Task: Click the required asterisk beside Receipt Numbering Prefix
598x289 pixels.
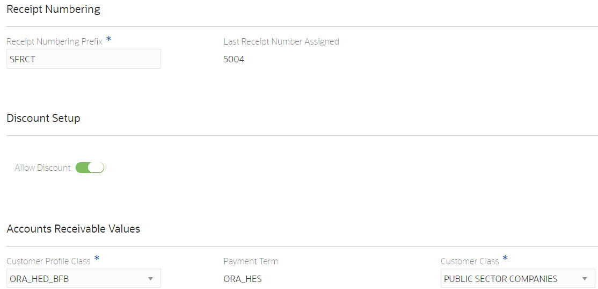Action: (109, 40)
